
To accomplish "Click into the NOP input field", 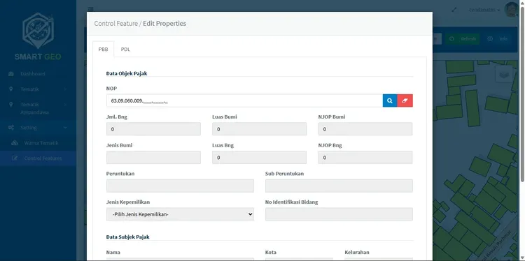I will point(244,100).
